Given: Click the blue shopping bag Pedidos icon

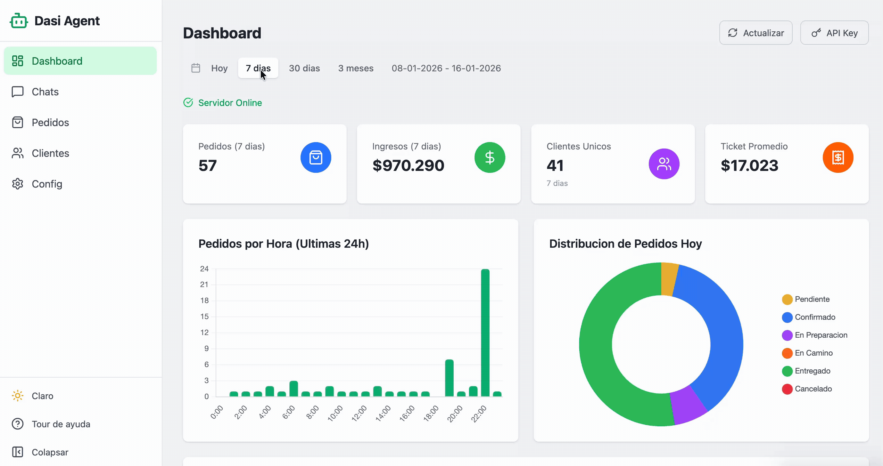Looking at the screenshot, I should click(x=315, y=157).
